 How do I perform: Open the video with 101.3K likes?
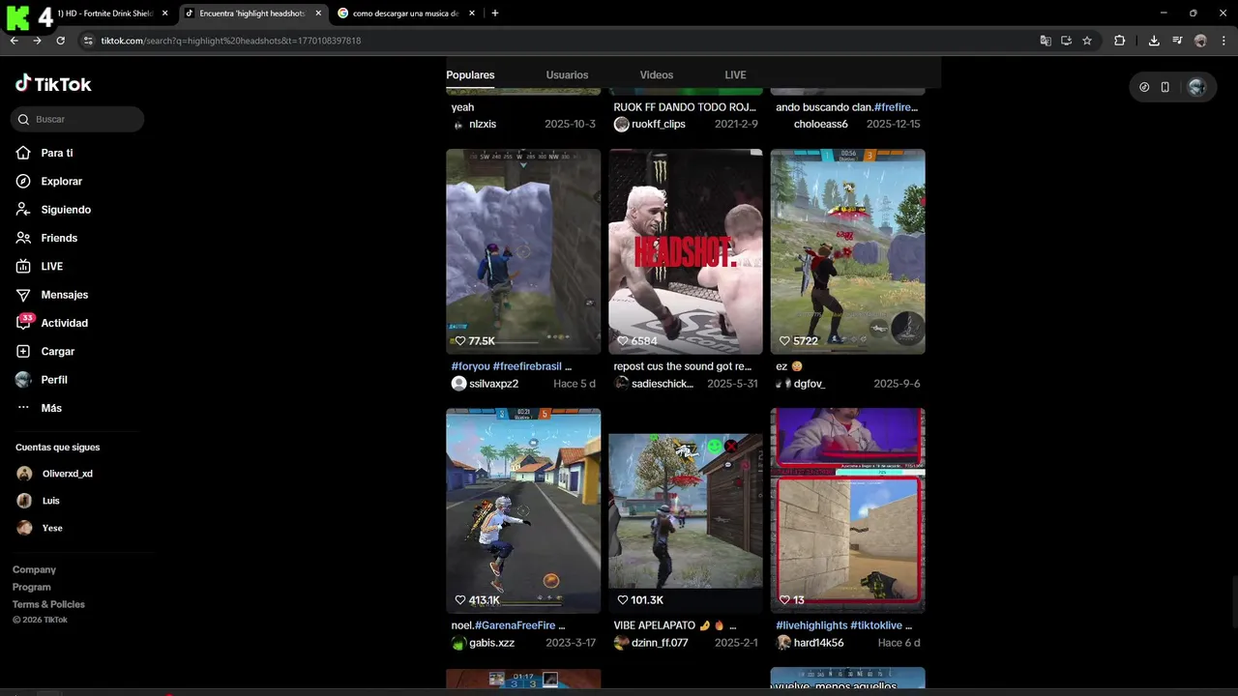click(x=686, y=510)
